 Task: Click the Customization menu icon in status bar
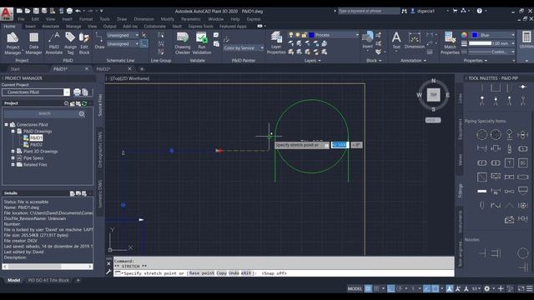[x=530, y=288]
